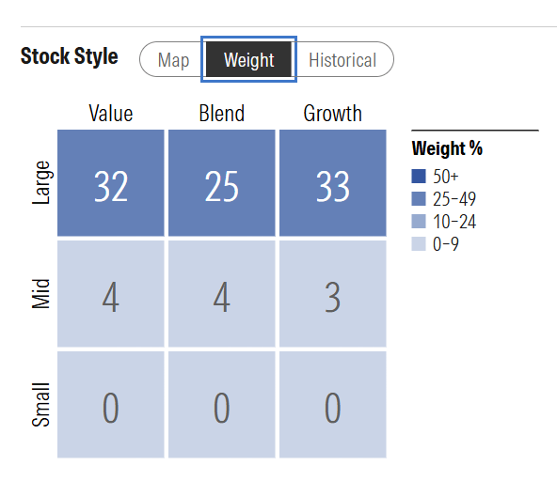The image size is (557, 496).
Task: Click the Stock Style heading
Action: click(70, 56)
